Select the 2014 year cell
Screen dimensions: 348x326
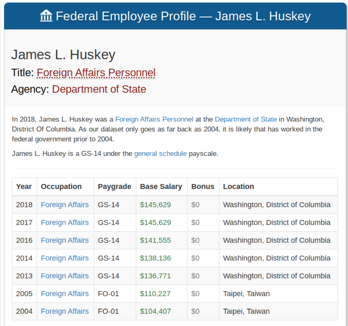[x=24, y=258]
